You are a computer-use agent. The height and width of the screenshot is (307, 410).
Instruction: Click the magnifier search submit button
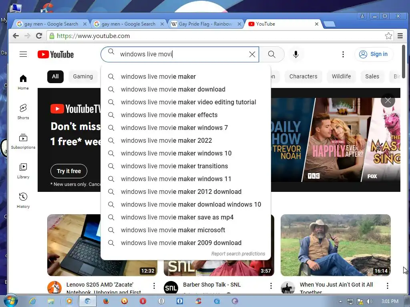point(272,54)
